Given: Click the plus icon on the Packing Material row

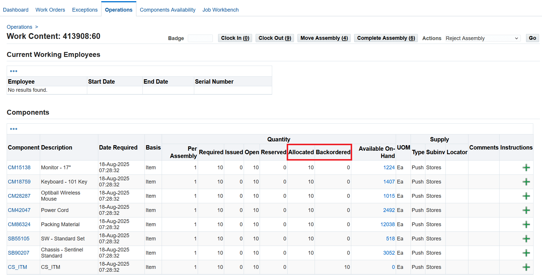Looking at the screenshot, I should tap(526, 224).
